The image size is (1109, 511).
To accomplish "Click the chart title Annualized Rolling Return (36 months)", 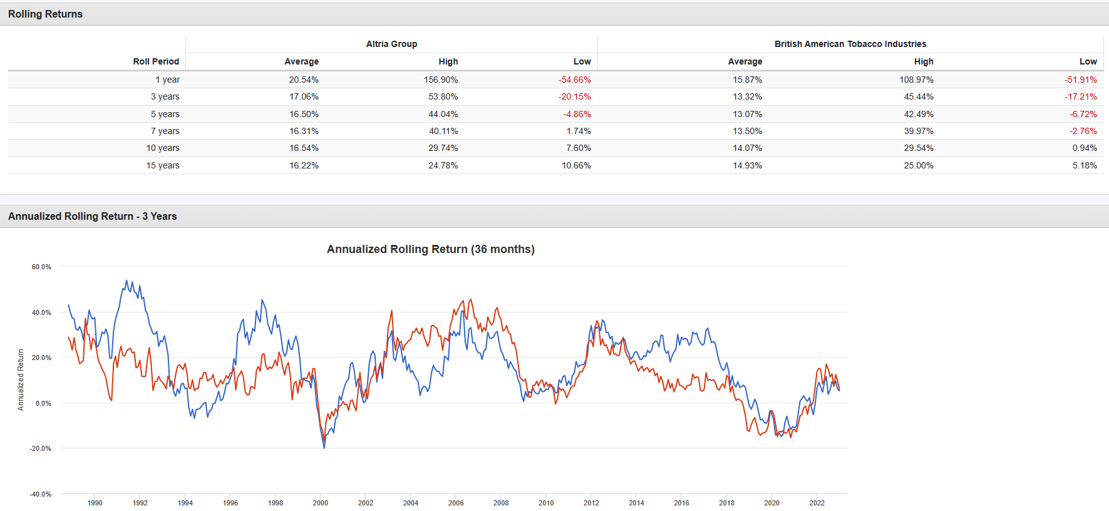I will coord(430,249).
